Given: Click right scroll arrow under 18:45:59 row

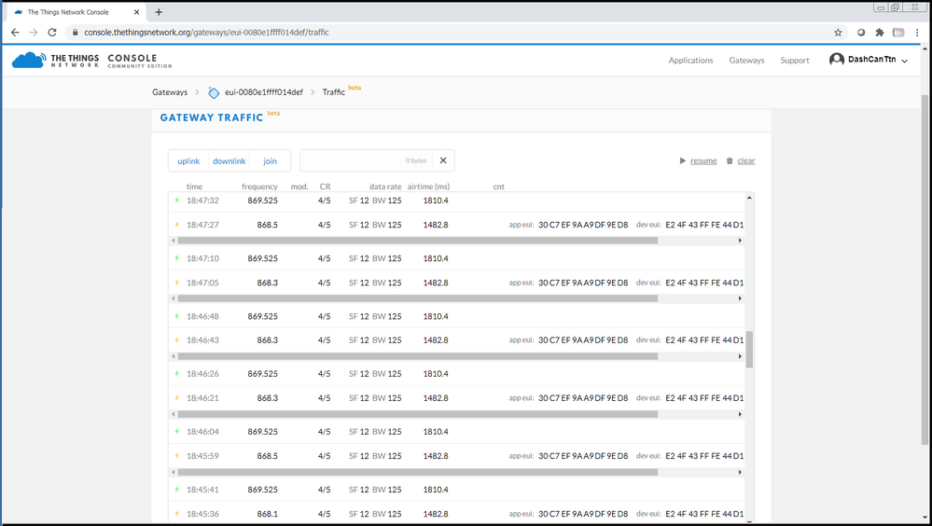Looking at the screenshot, I should (740, 472).
